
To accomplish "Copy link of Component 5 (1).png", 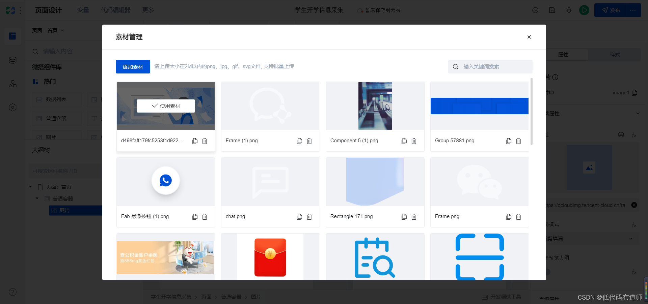I will coord(404,141).
